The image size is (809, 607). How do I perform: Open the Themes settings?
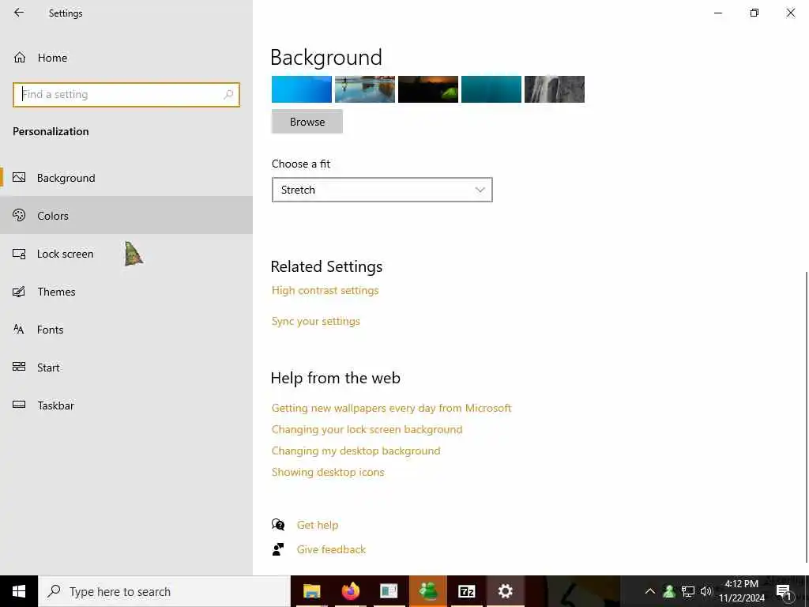pyautogui.click(x=126, y=292)
